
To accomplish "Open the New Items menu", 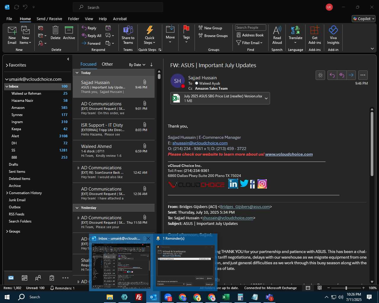I will [x=25, y=35].
